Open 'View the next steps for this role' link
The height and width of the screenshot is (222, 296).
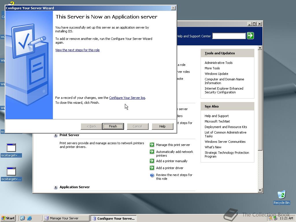(77, 50)
